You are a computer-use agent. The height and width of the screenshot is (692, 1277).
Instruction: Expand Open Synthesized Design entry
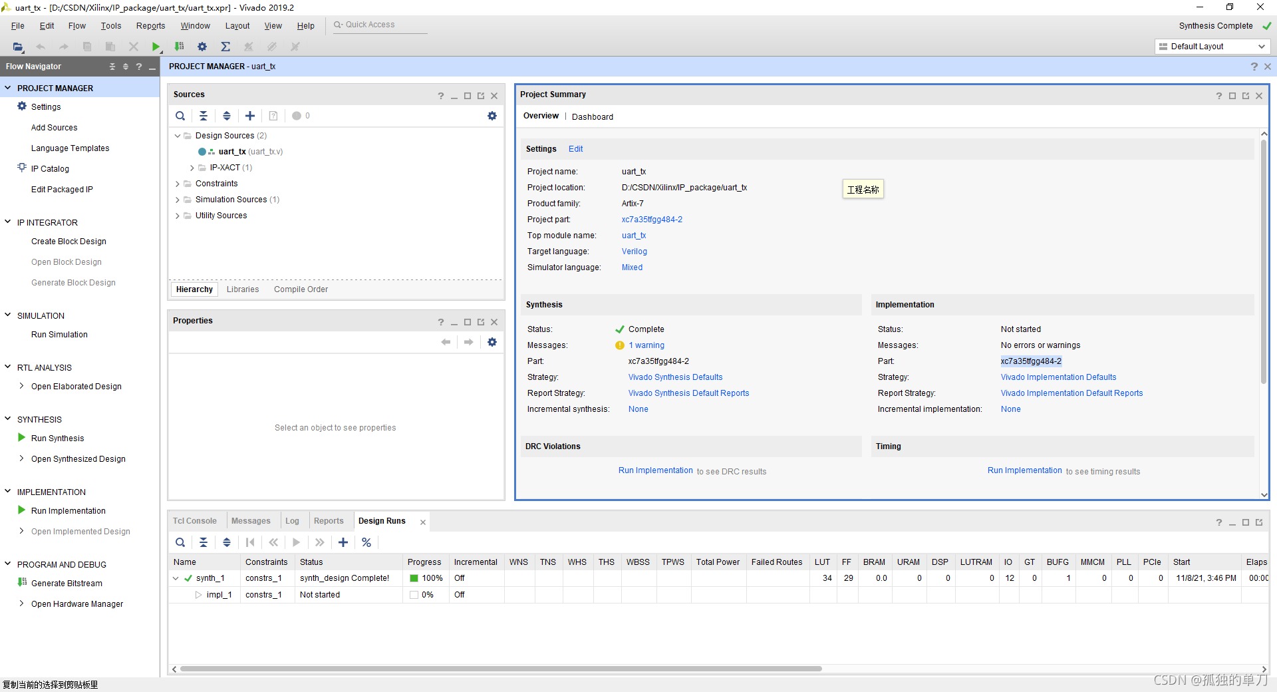tap(21, 458)
